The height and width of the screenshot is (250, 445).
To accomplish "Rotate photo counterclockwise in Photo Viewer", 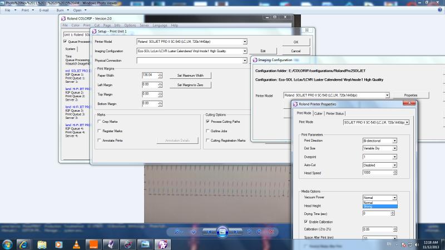I will [x=249, y=232].
